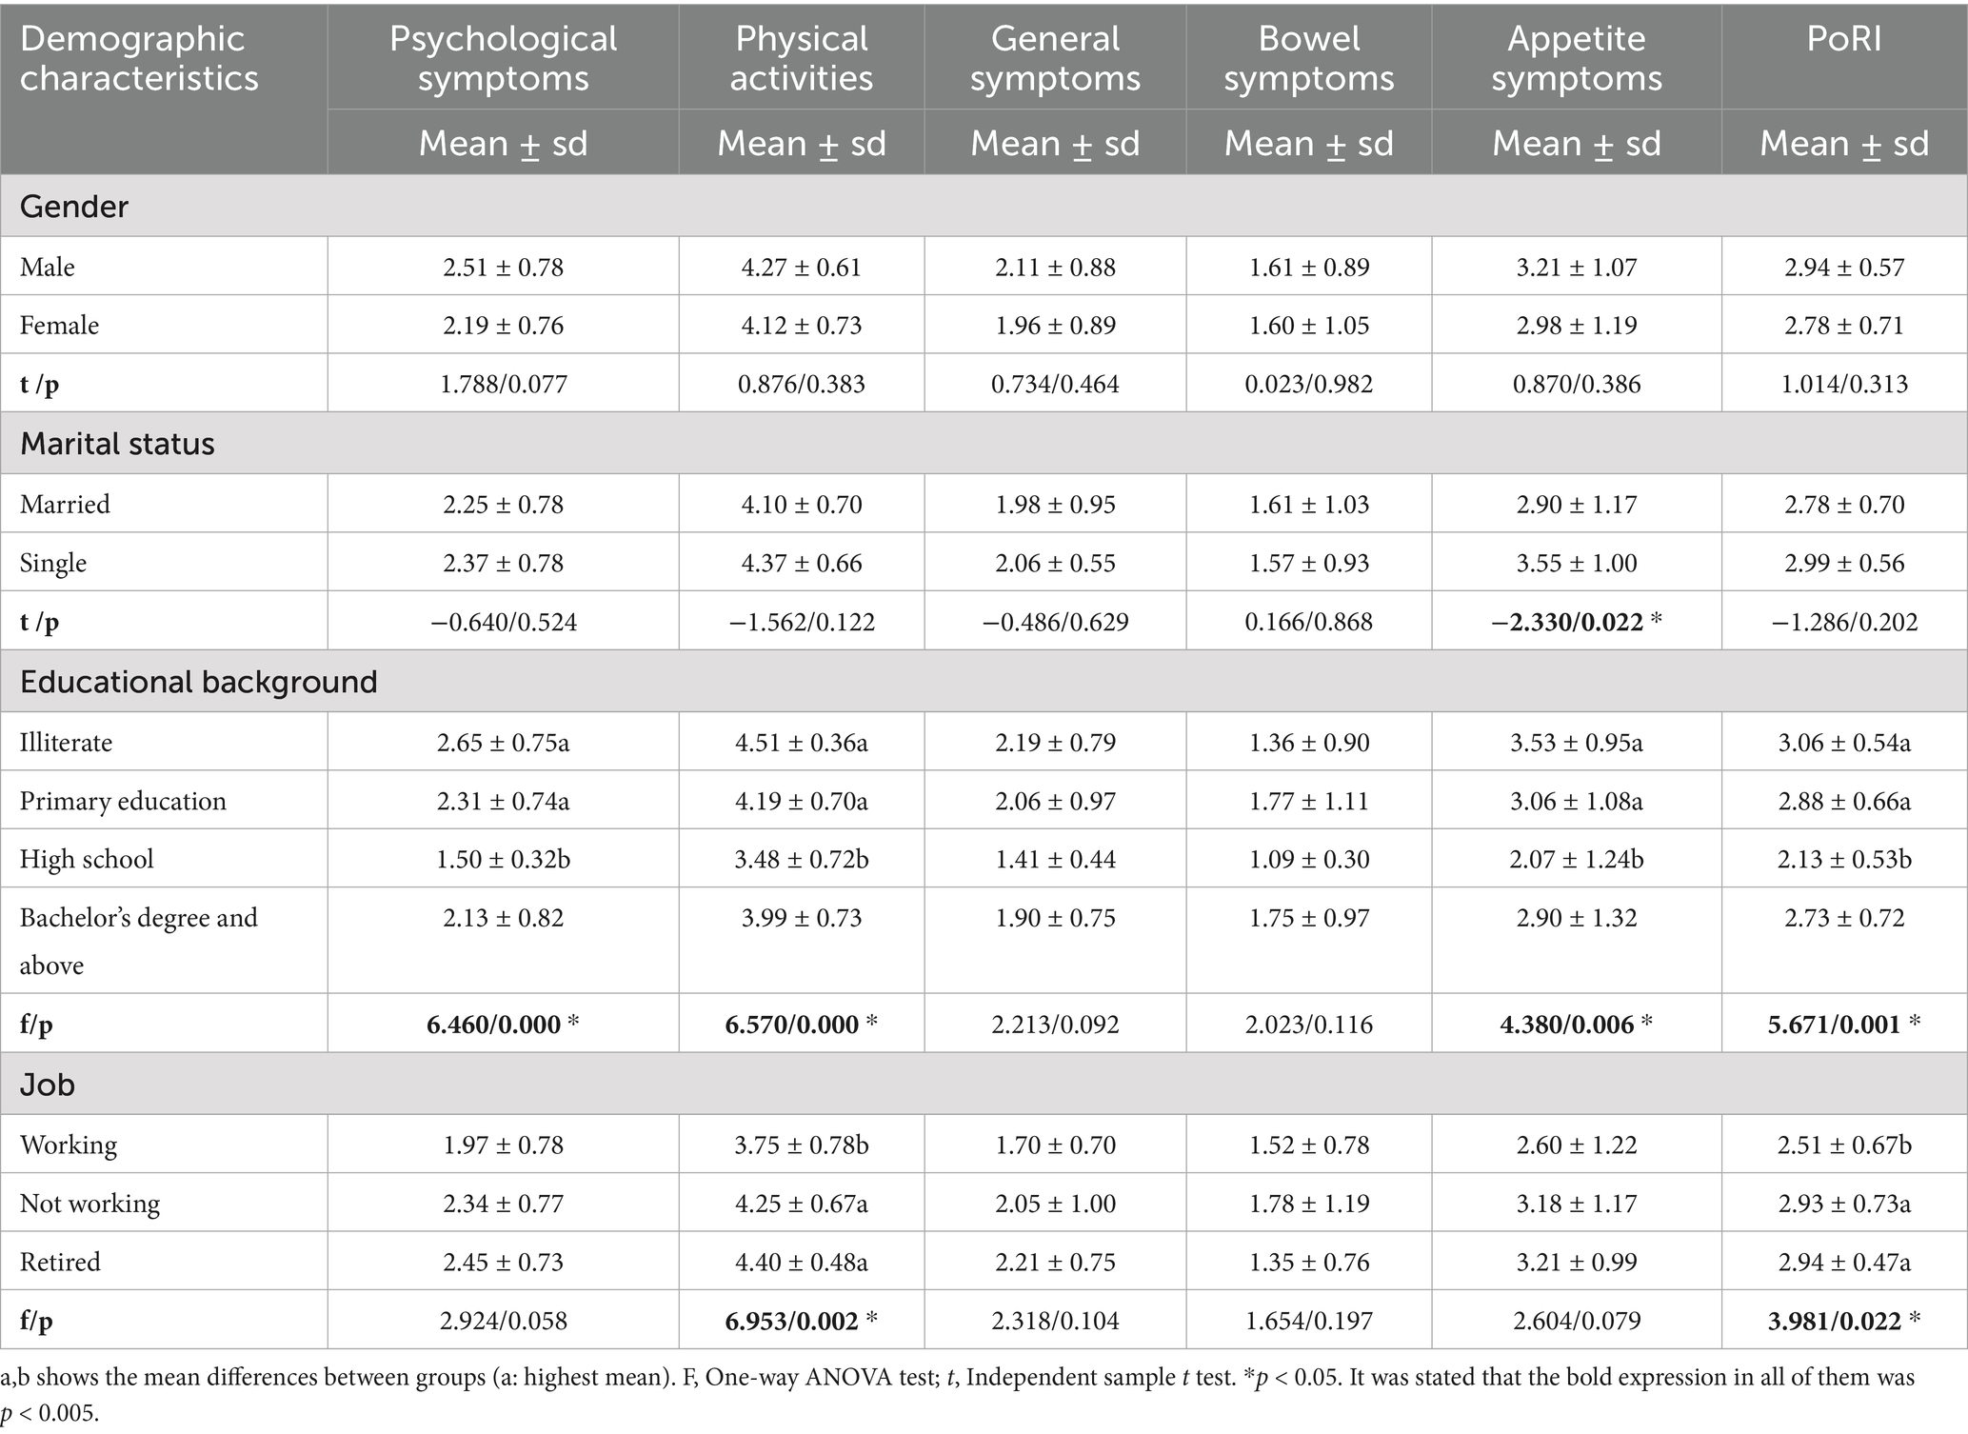The width and height of the screenshot is (1968, 1434).
Task: Click the 'High school' row label
Action: 87,859
